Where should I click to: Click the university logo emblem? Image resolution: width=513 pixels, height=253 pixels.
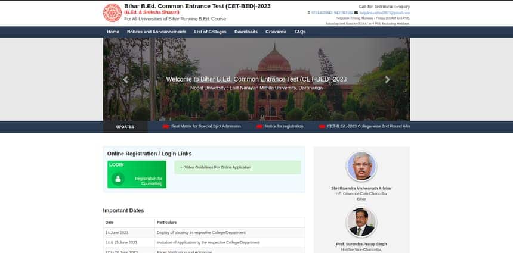(x=112, y=13)
